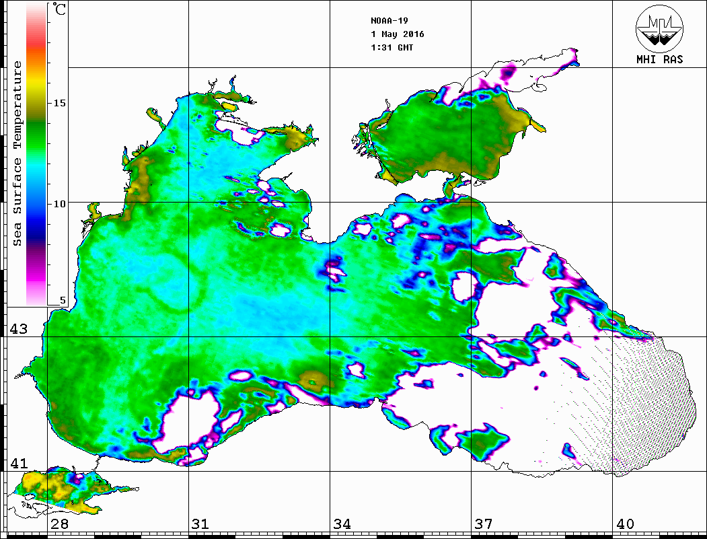Viewport: 707px width, 539px height.
Task: Click the MHI RAS circular logo
Action: (659, 28)
